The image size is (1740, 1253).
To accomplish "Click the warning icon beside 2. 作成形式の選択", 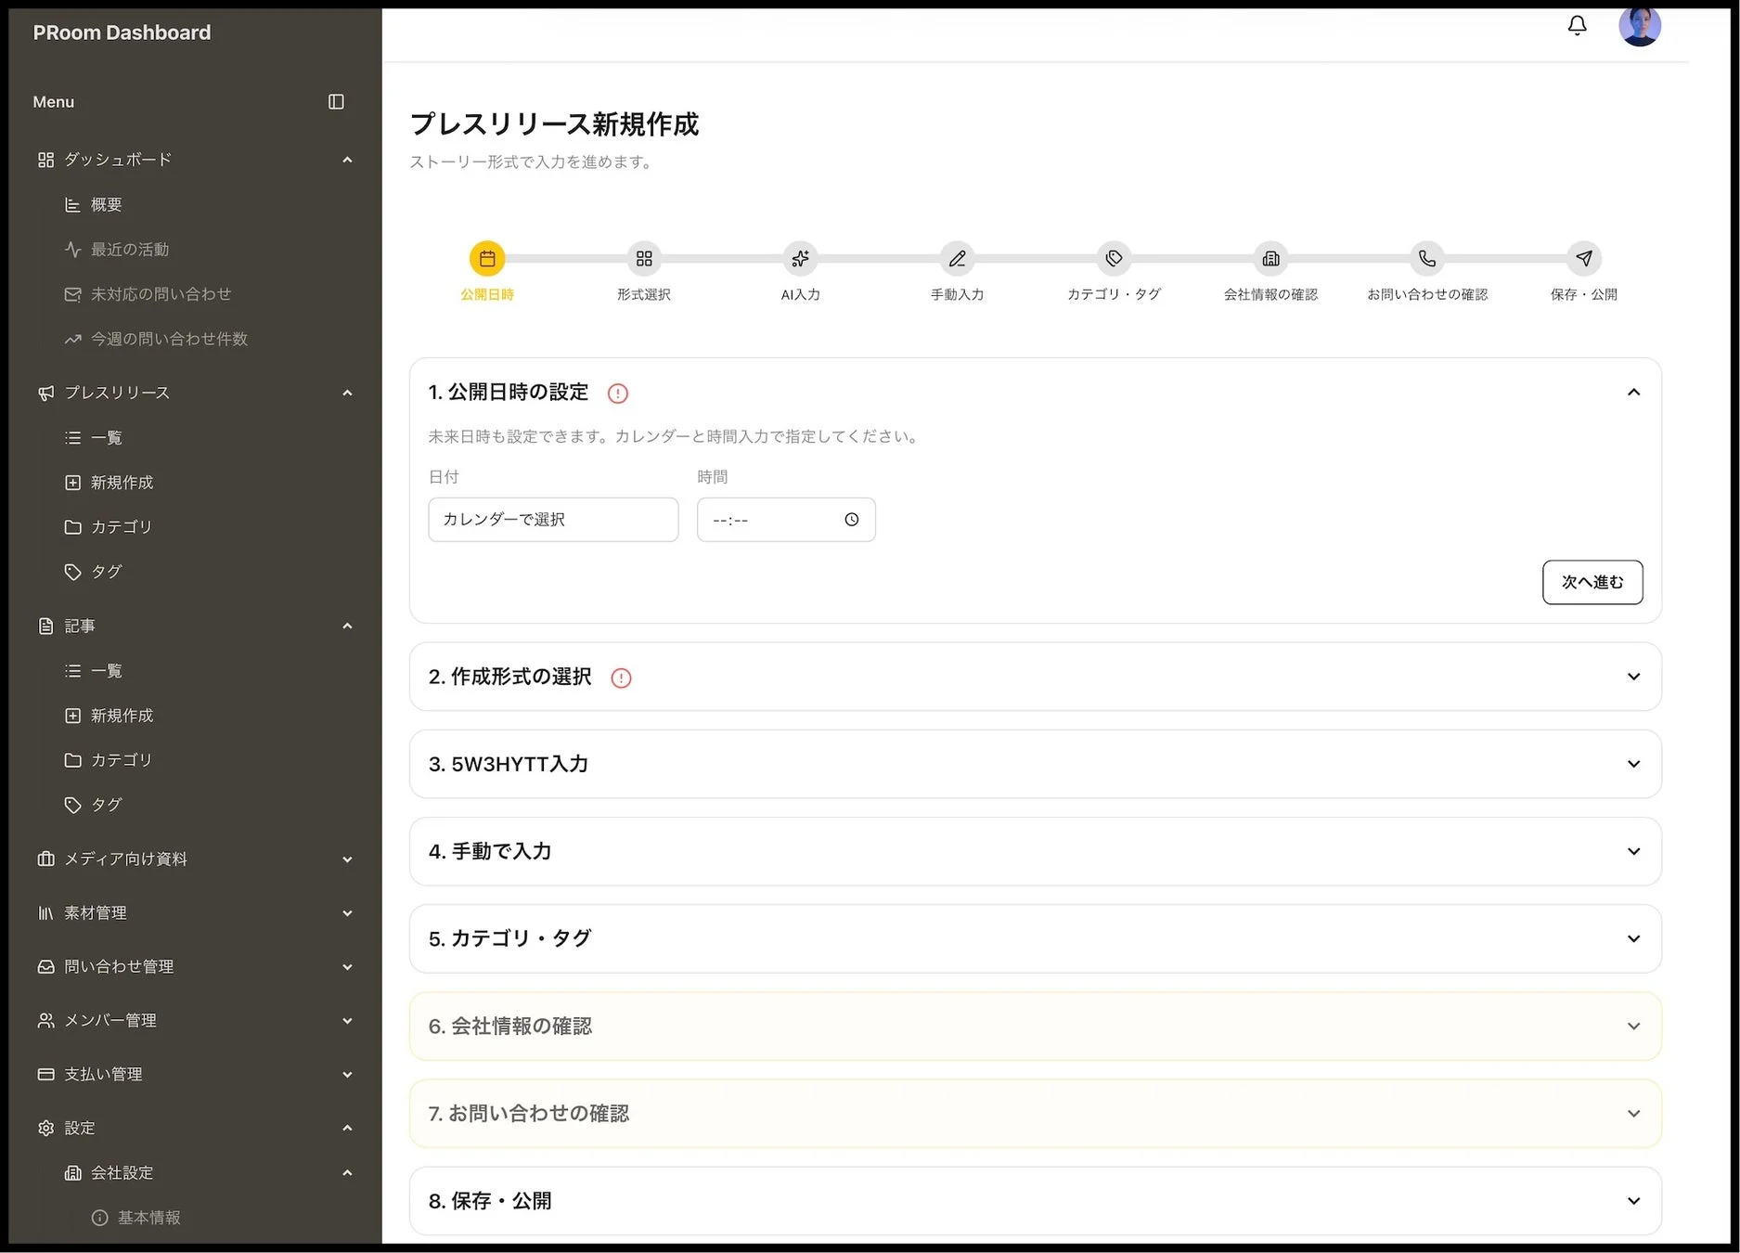I will [622, 678].
